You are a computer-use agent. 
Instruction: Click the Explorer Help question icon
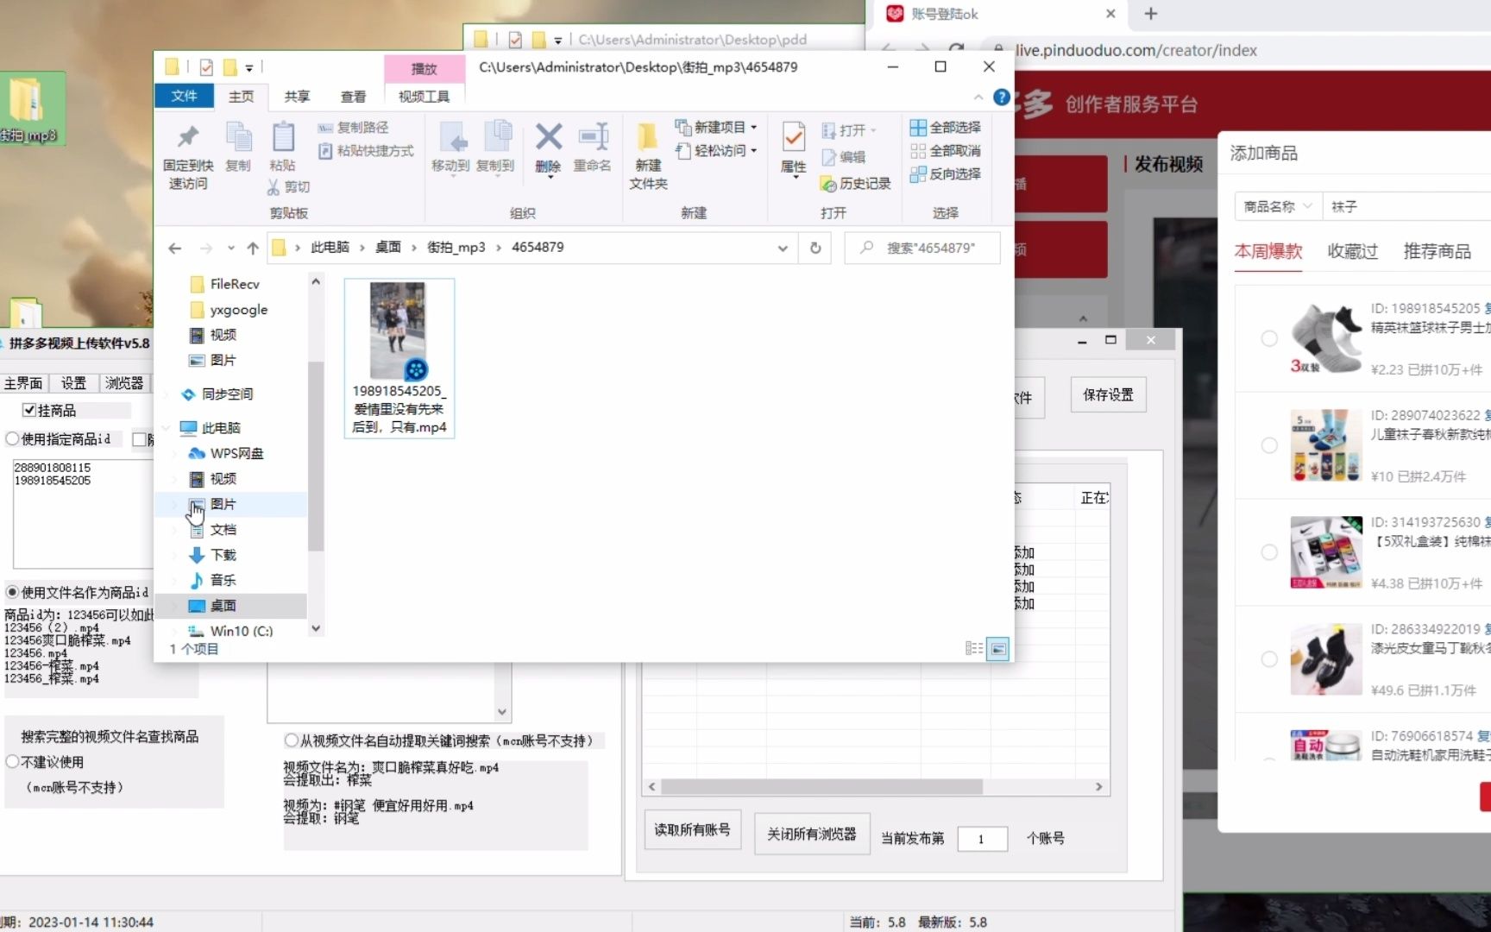pyautogui.click(x=1001, y=97)
